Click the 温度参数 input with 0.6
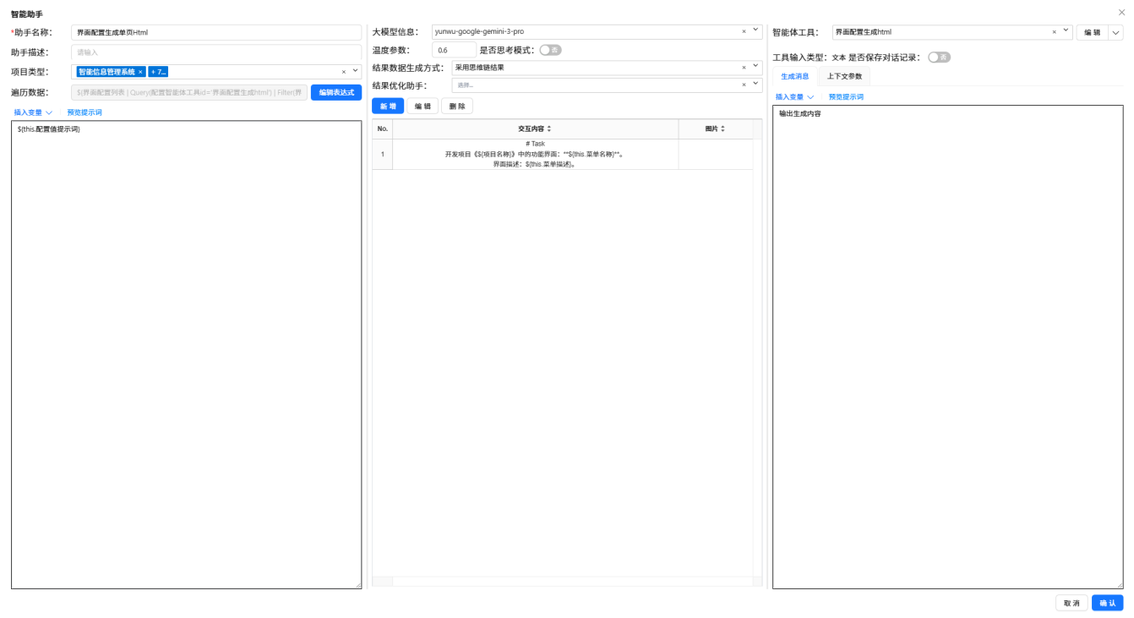 pyautogui.click(x=454, y=50)
